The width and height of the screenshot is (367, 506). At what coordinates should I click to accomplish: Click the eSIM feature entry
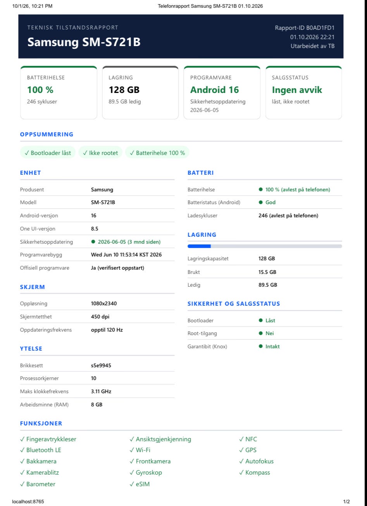tap(140, 484)
